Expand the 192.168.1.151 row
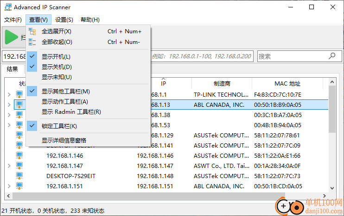Screen dimensions: 344x216 pyautogui.click(x=9, y=186)
